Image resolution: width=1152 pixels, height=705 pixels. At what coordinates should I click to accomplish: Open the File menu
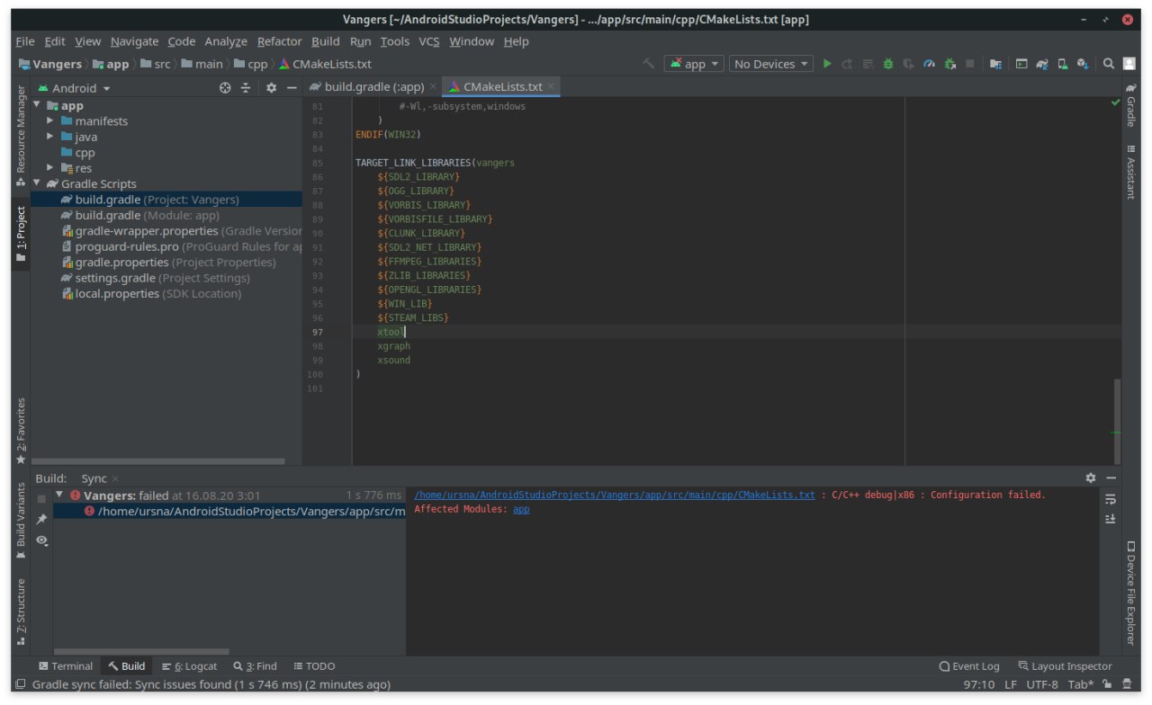coord(25,41)
